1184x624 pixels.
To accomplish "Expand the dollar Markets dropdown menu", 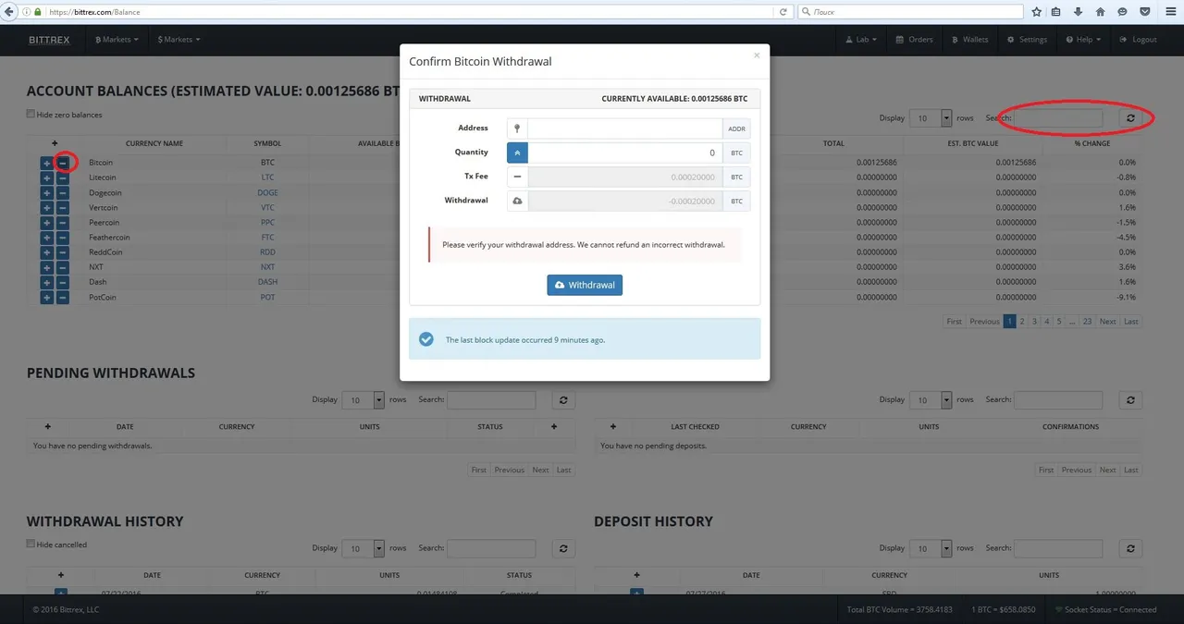I will 179,40.
